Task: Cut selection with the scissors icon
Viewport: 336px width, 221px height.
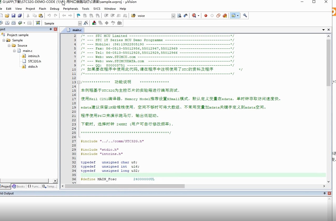Action: click(28, 16)
